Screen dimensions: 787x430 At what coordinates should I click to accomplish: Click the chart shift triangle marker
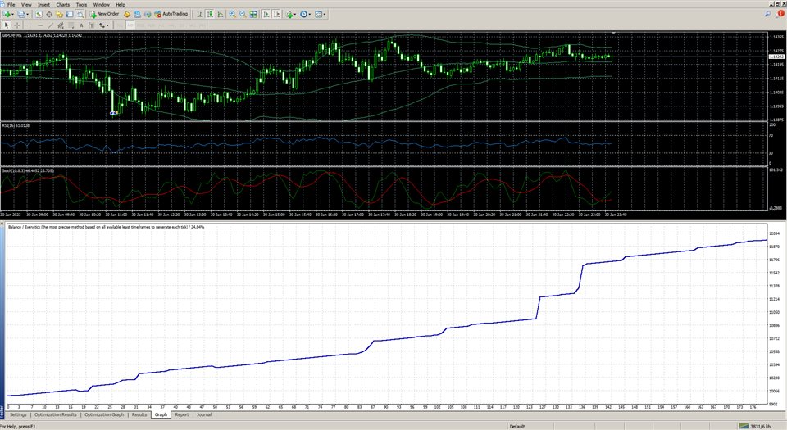tap(613, 33)
